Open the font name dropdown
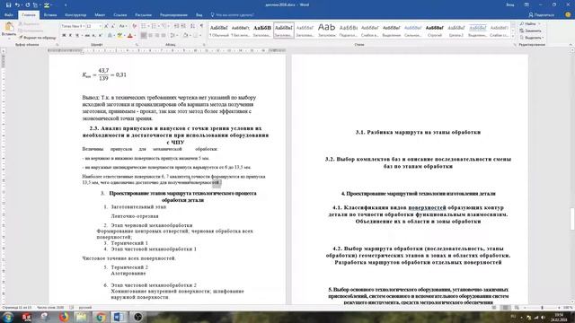The width and height of the screenshot is (575, 323). pos(84,26)
